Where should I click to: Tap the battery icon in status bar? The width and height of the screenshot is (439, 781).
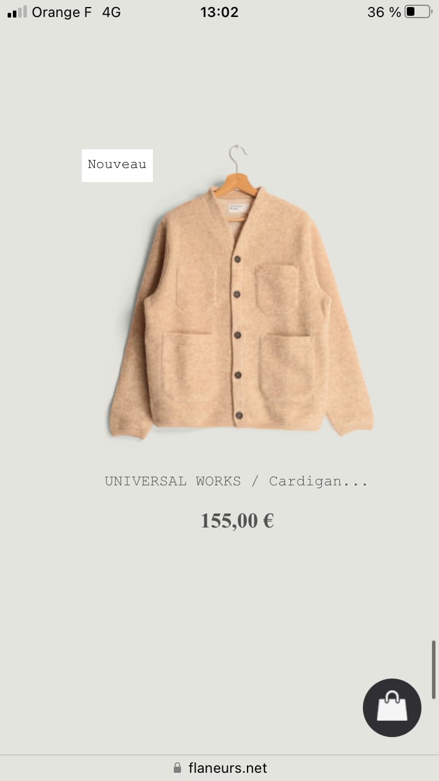[417, 12]
